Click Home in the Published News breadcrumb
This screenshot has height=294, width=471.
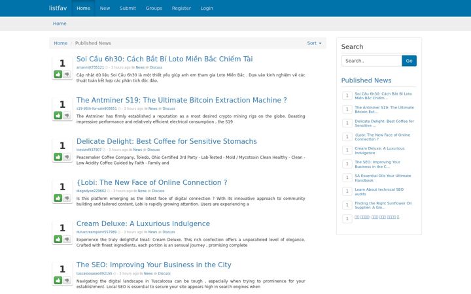[x=60, y=43]
